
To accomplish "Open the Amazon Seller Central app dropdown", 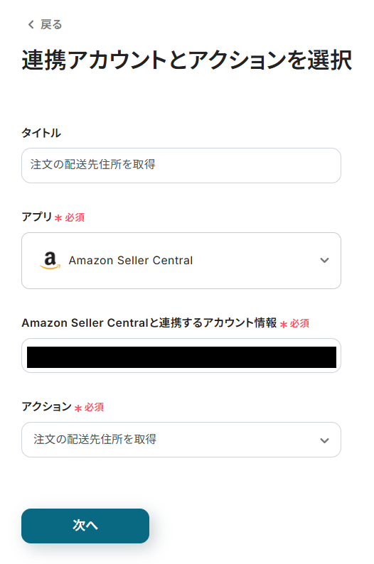I will [181, 261].
